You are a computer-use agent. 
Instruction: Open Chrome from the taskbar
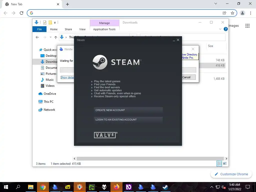pyautogui.click(x=43, y=187)
